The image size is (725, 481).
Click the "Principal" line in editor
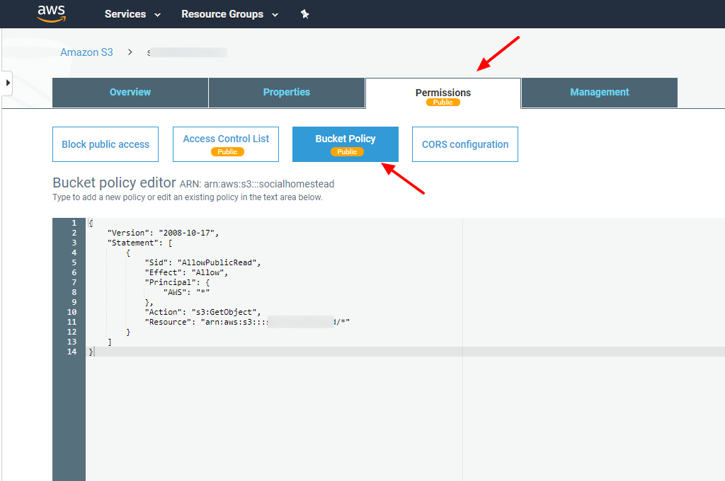click(177, 282)
